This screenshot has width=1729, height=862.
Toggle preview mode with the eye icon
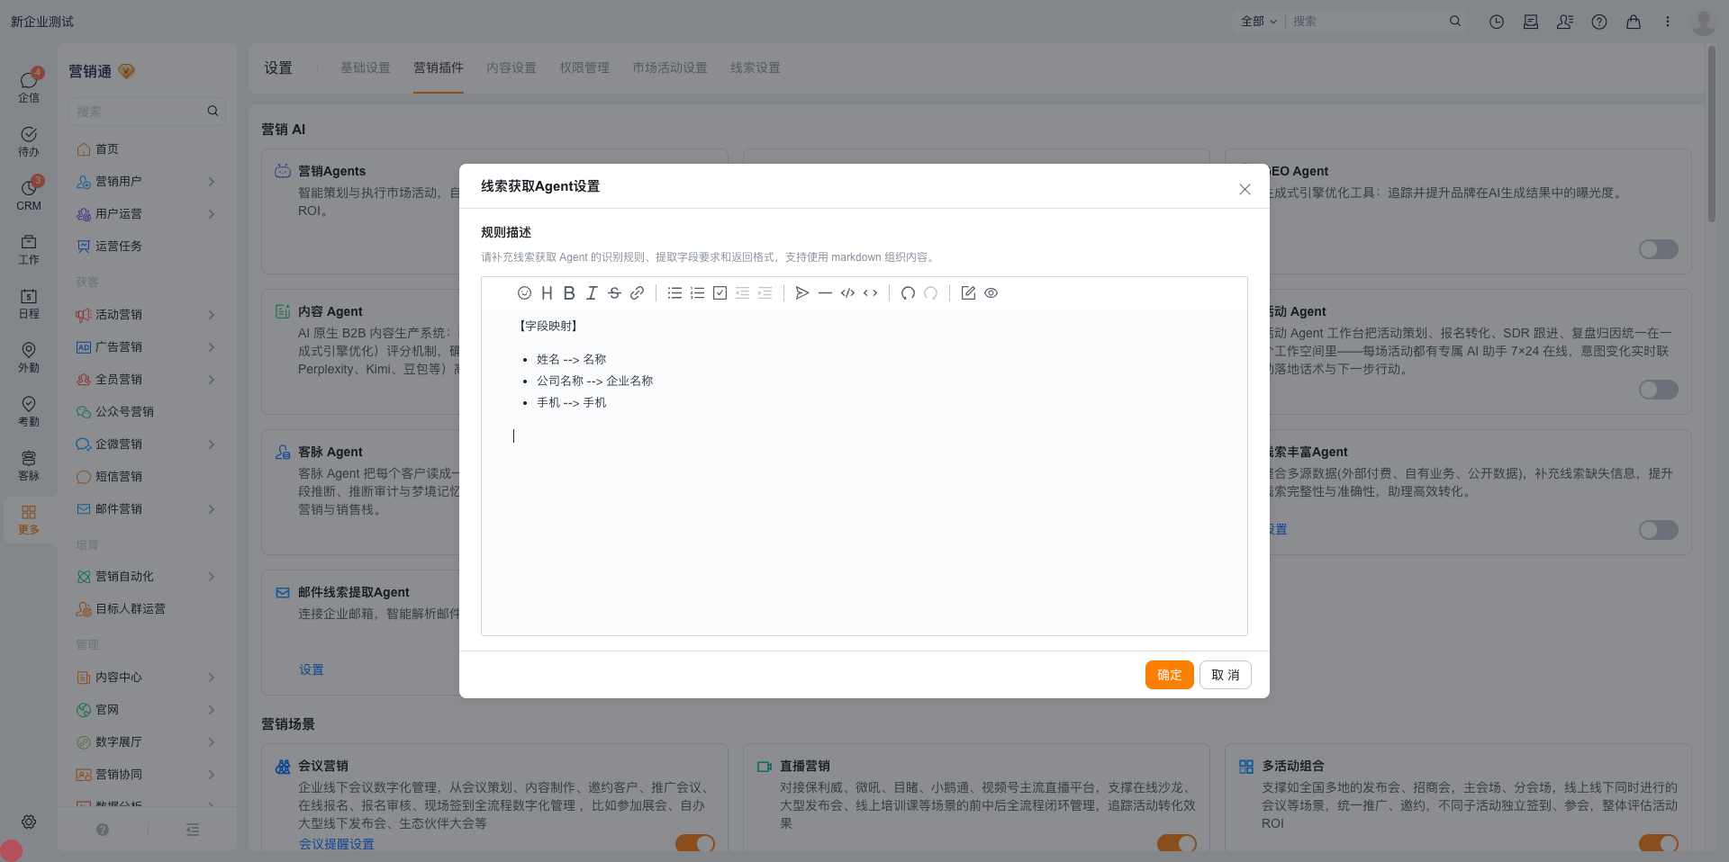click(x=991, y=293)
